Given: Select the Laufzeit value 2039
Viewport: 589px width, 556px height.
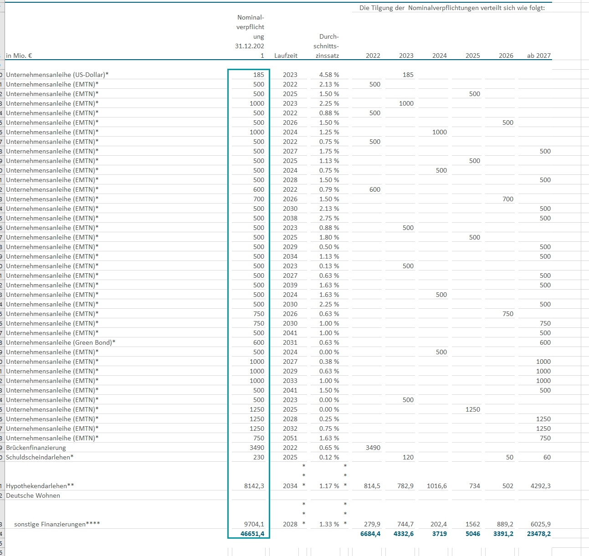Looking at the screenshot, I should (x=290, y=285).
